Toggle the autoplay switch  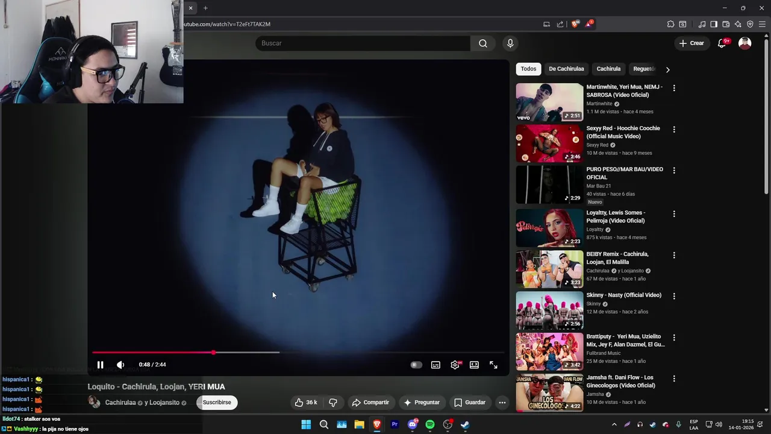tap(416, 365)
